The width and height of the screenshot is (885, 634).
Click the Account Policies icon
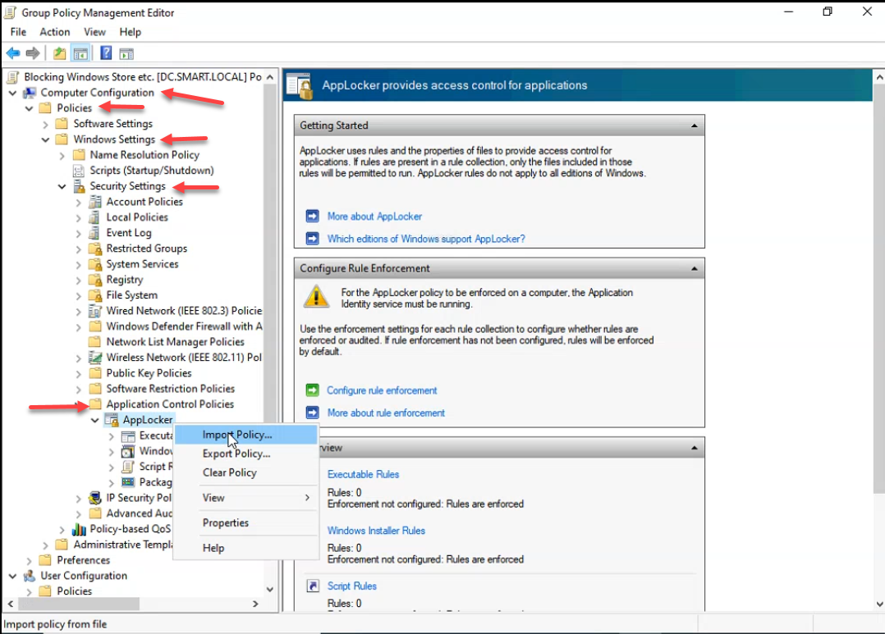click(x=95, y=202)
